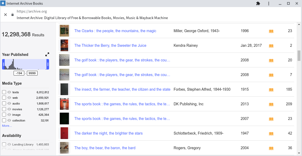
Task: Toggle the eye icon beside movies
Action: pos(9,109)
